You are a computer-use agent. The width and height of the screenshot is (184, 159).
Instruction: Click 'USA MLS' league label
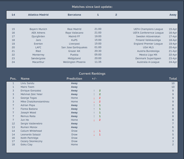(x=148, y=47)
